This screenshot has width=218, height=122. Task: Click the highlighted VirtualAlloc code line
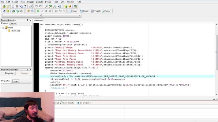[x=127, y=76]
